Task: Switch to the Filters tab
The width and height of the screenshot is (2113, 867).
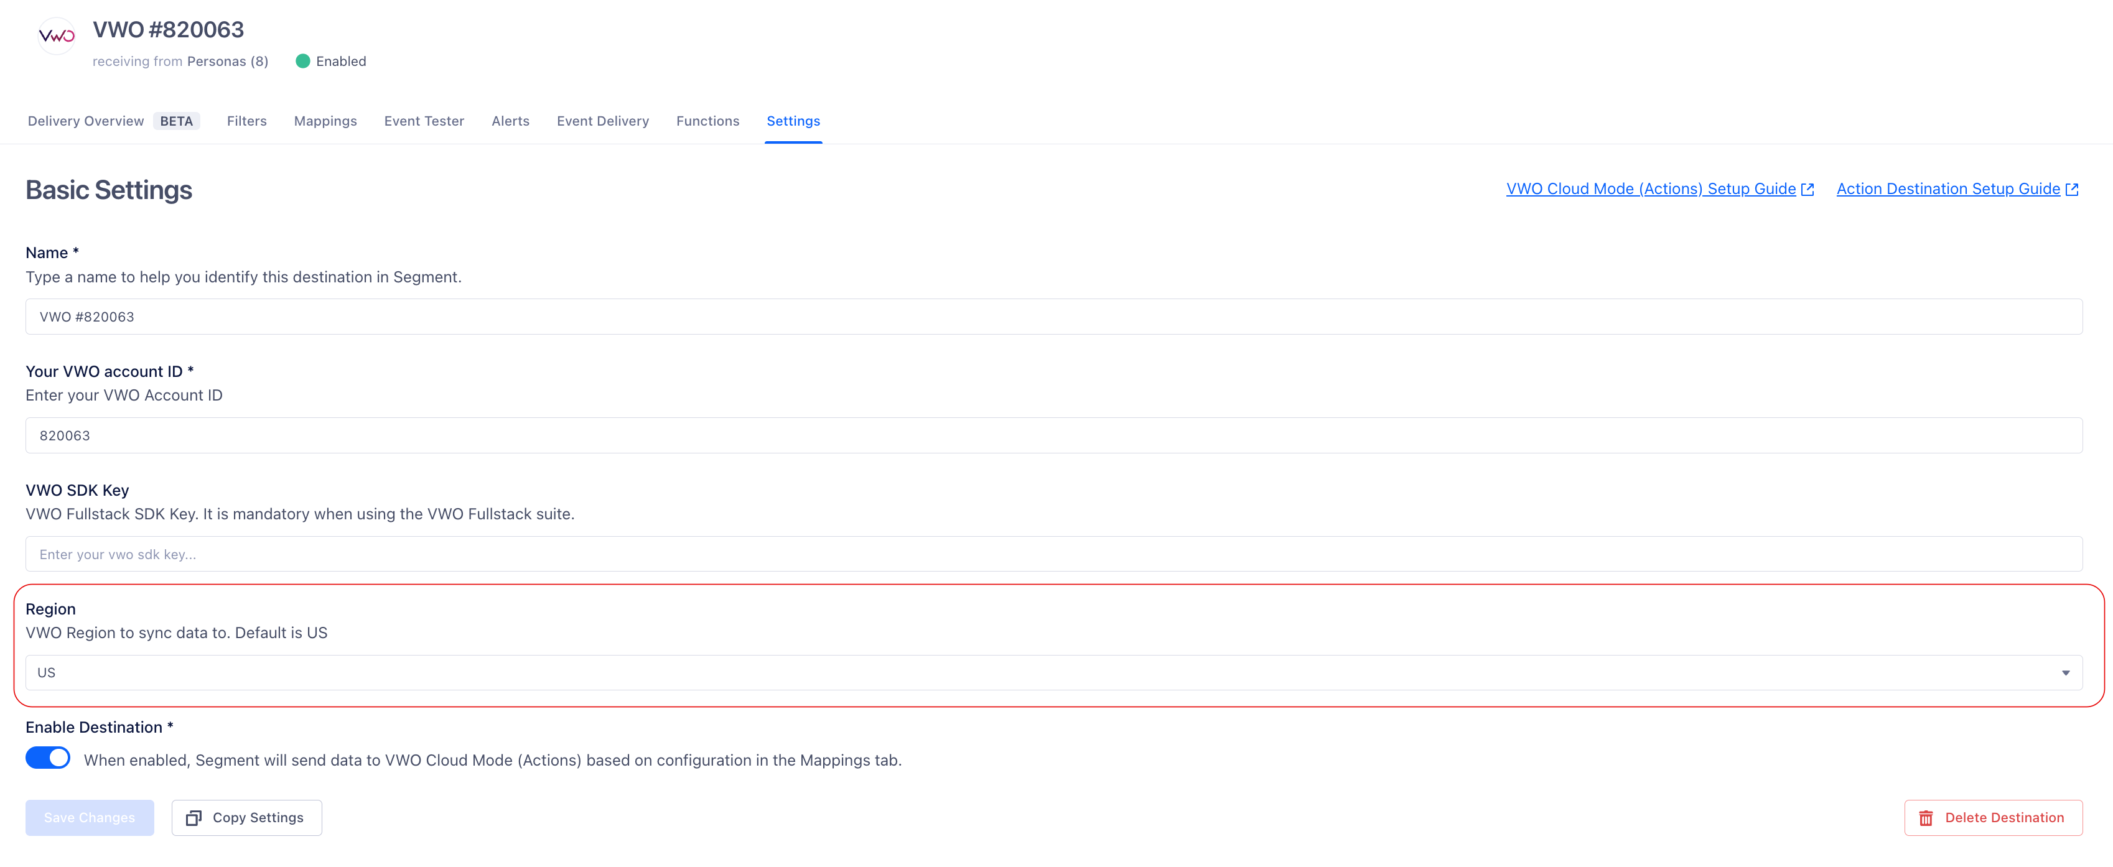Action: 247,121
